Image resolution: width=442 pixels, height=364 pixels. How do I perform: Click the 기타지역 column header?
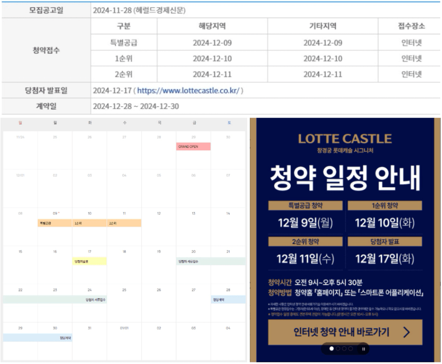tap(323, 26)
